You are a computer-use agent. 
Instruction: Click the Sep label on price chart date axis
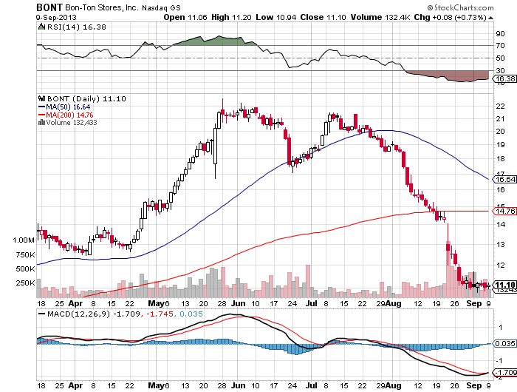tap(474, 303)
